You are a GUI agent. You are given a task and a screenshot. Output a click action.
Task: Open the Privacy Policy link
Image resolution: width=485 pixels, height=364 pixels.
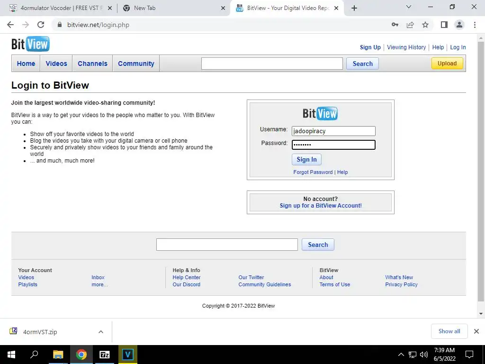pyautogui.click(x=402, y=284)
